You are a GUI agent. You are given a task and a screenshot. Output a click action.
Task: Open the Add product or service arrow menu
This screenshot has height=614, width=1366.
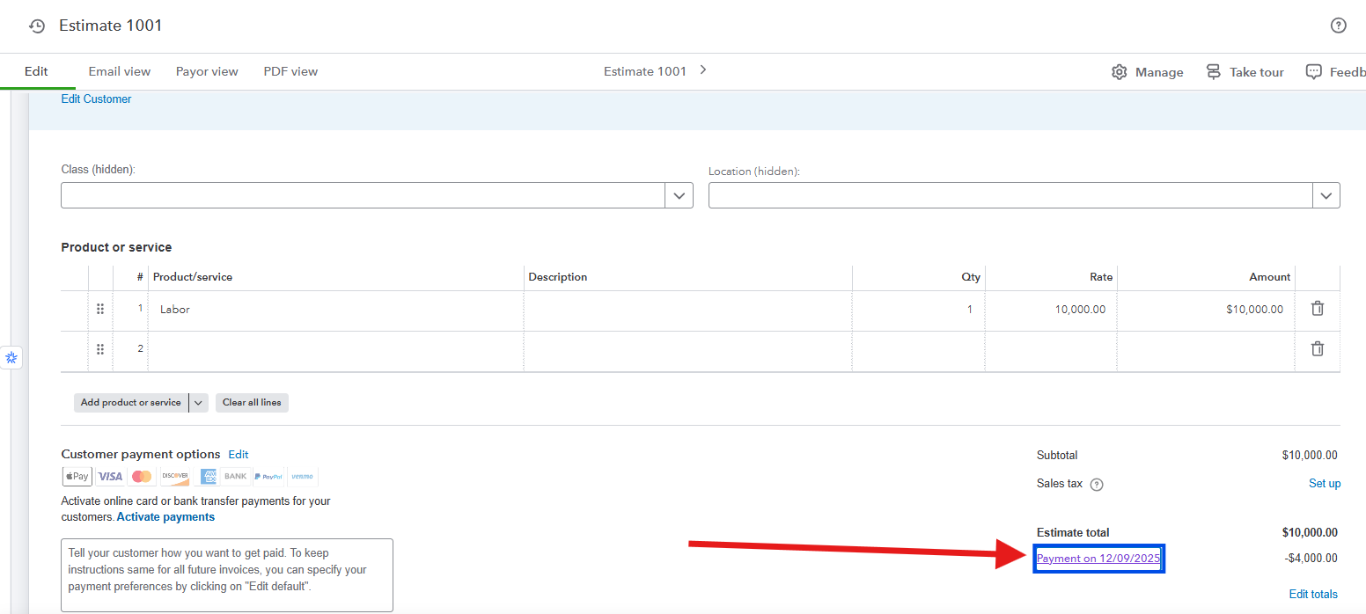199,403
